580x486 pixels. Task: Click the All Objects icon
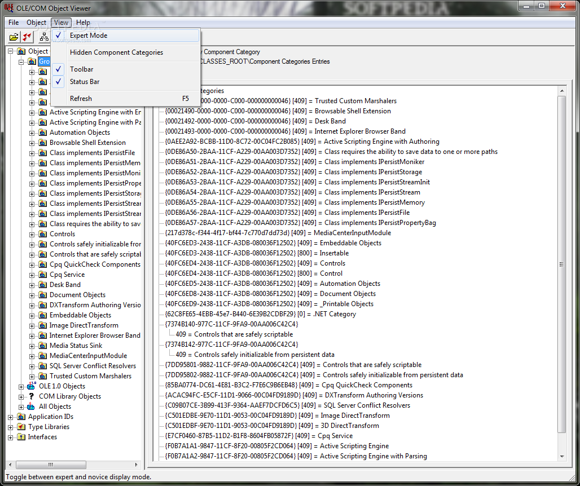point(32,407)
